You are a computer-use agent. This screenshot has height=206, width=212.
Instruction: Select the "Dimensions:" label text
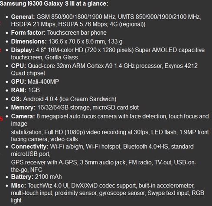click(x=29, y=42)
